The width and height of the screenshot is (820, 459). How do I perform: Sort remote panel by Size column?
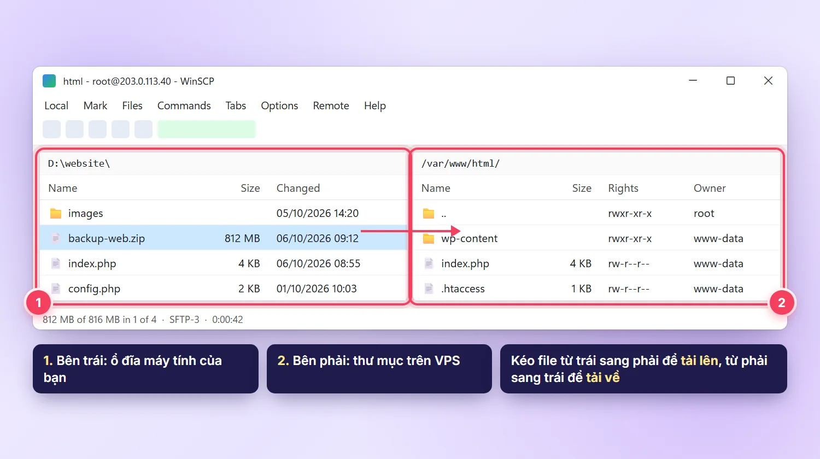pos(582,188)
